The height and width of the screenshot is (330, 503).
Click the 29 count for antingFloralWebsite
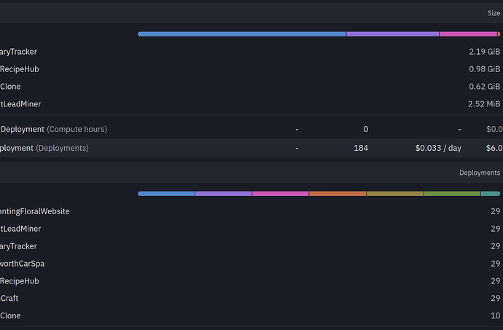pyautogui.click(x=495, y=211)
